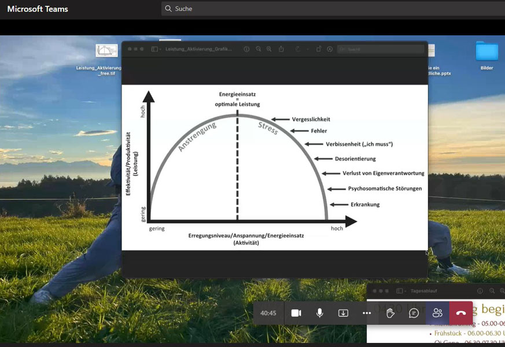Click the 40:45 call duration timer
Screen dimensions: 505x347
[x=268, y=313]
